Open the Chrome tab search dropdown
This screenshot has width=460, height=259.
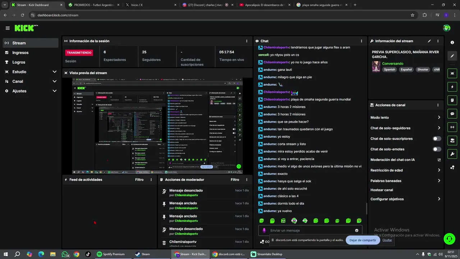pos(5,5)
